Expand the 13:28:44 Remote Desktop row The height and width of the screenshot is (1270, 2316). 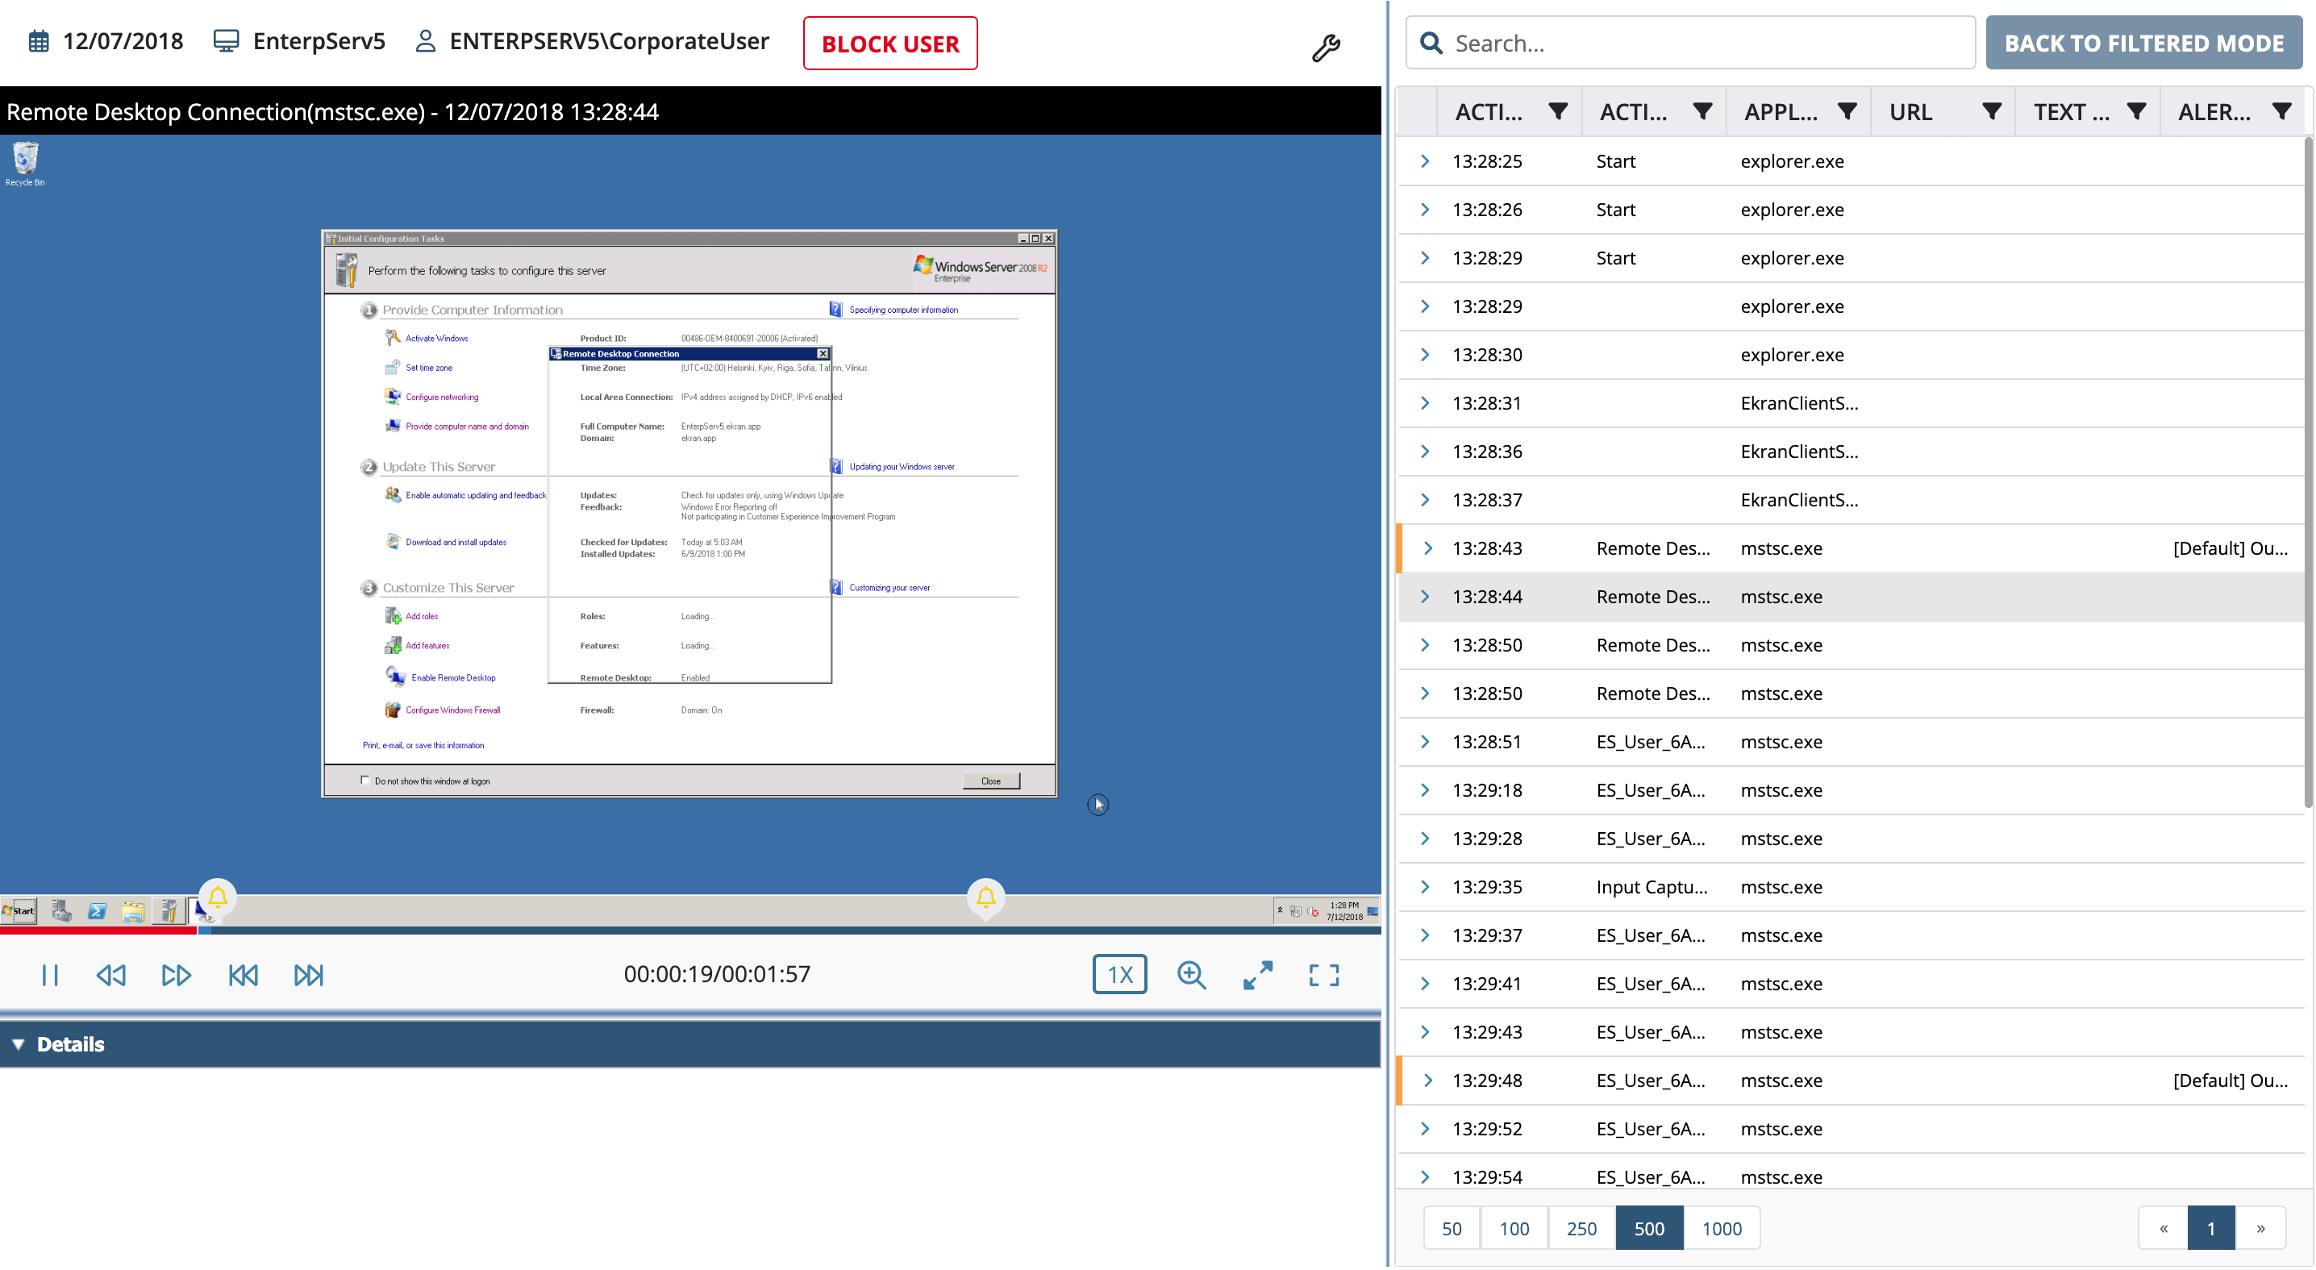[1425, 597]
